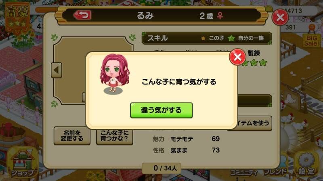Close the るみ profile window
This screenshot has width=323, height=181.
[x=280, y=17]
